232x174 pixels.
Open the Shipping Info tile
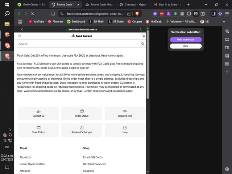click(x=125, y=113)
